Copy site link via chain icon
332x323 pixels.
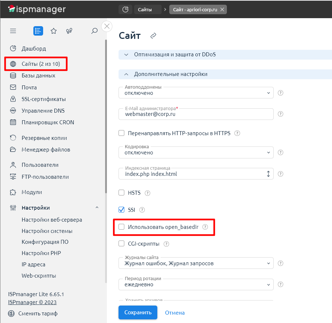tap(153, 36)
